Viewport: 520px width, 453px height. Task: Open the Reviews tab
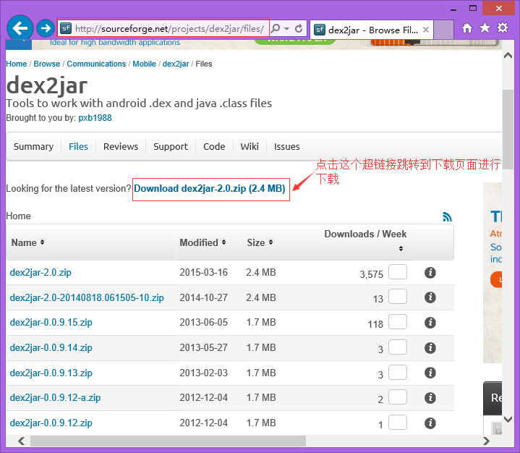[x=121, y=146]
